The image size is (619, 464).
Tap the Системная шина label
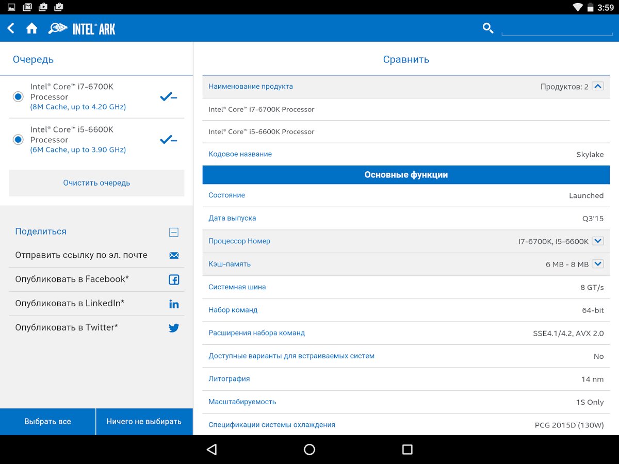point(237,287)
